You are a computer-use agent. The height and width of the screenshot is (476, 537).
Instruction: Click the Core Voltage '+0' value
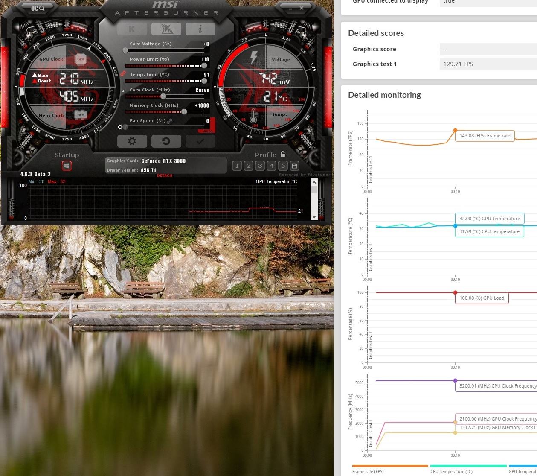pyautogui.click(x=206, y=44)
